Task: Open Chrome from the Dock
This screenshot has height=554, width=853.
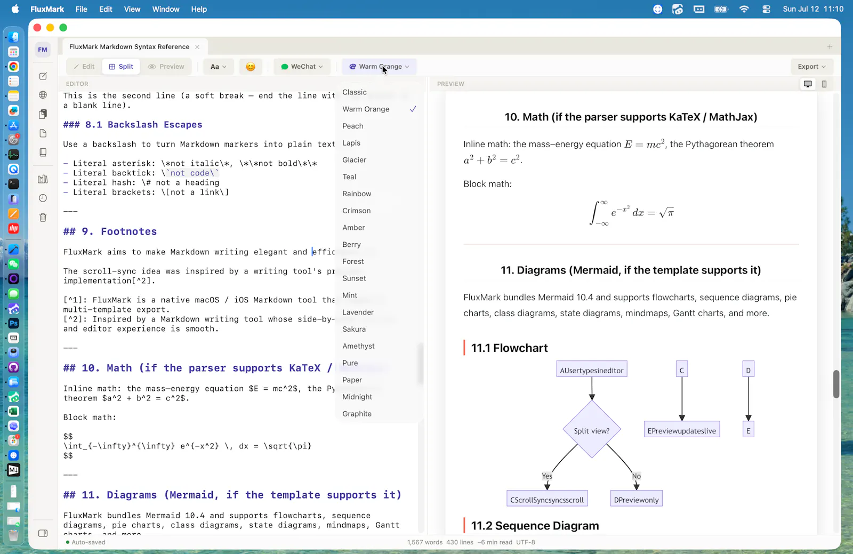Action: [14, 67]
